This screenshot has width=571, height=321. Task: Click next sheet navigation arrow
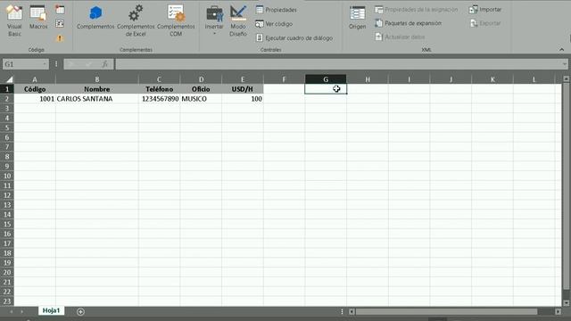pos(21,311)
